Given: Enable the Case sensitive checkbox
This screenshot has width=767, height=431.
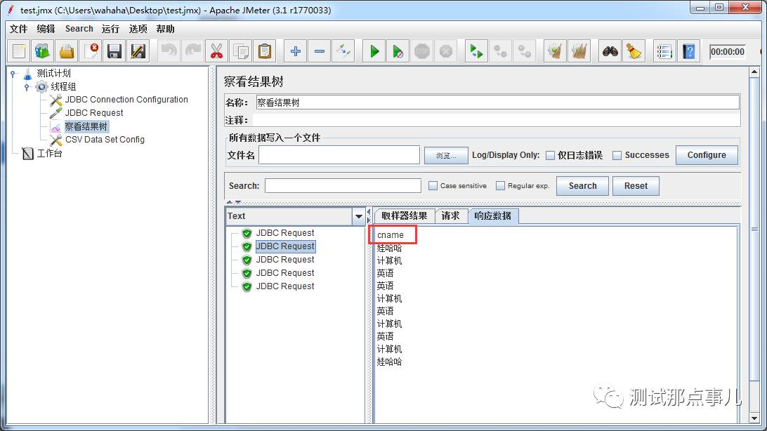Looking at the screenshot, I should point(433,186).
